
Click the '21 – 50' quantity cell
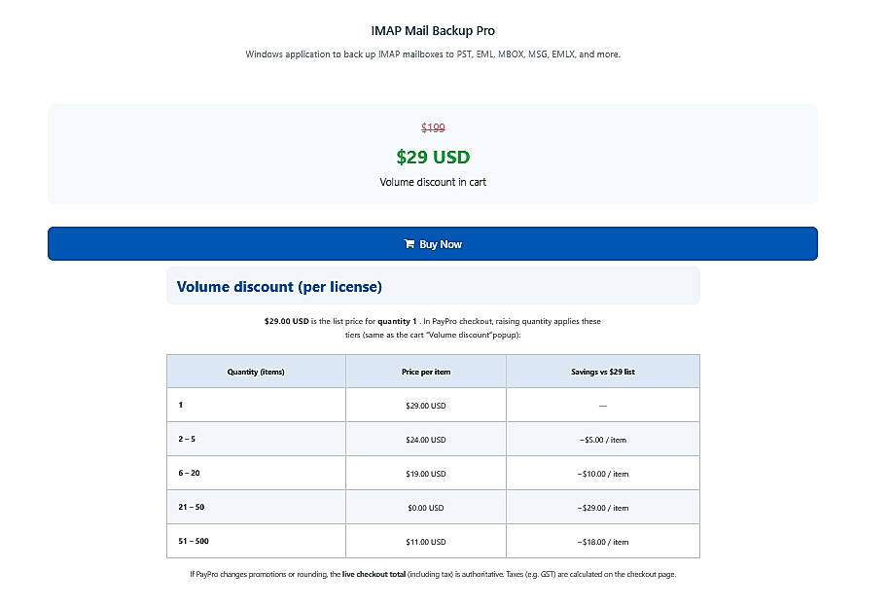click(256, 507)
